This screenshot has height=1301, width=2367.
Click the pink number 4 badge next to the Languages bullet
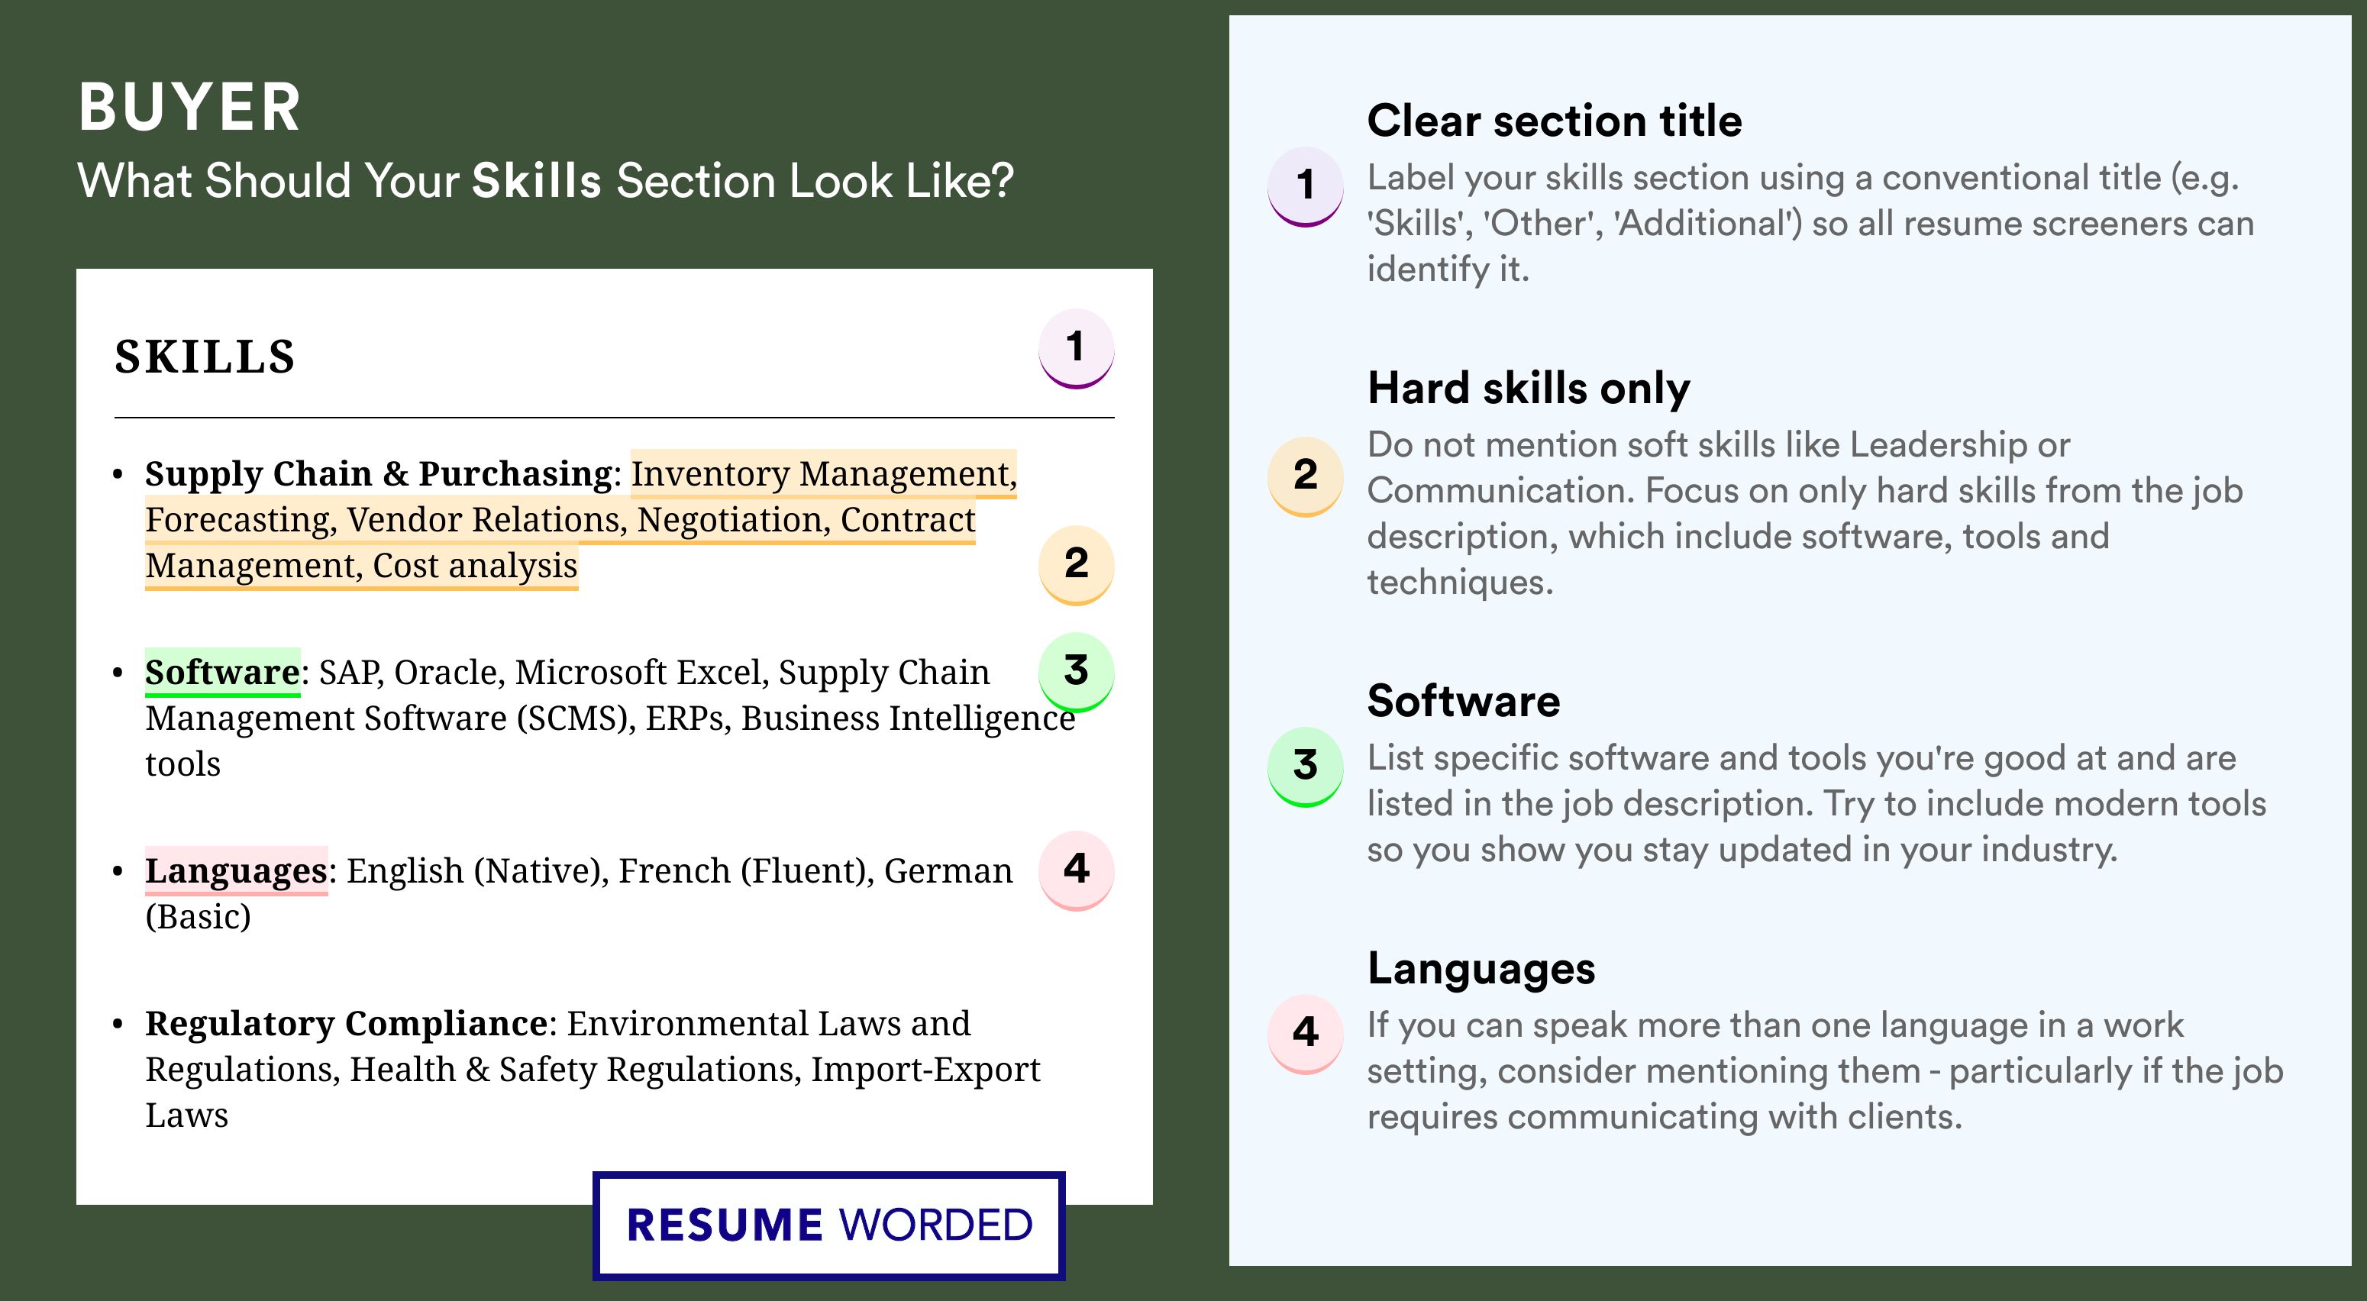tap(1075, 869)
